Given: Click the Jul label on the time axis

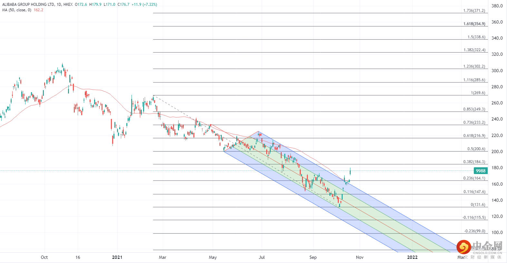Looking at the screenshot, I should click(262, 257).
